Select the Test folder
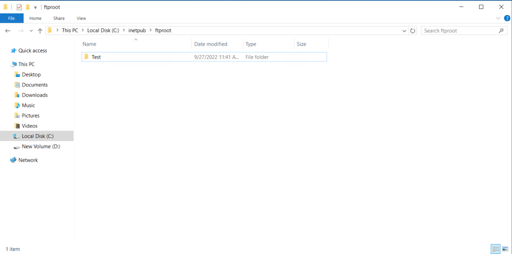The image size is (512, 254). click(96, 57)
